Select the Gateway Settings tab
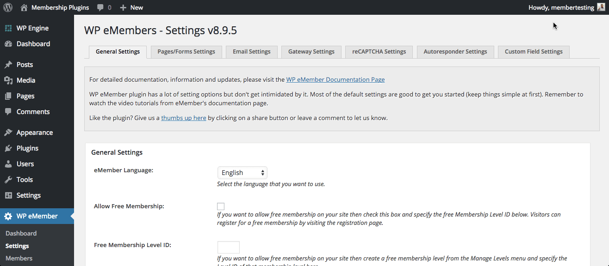This screenshot has width=609, height=266. coord(311,52)
